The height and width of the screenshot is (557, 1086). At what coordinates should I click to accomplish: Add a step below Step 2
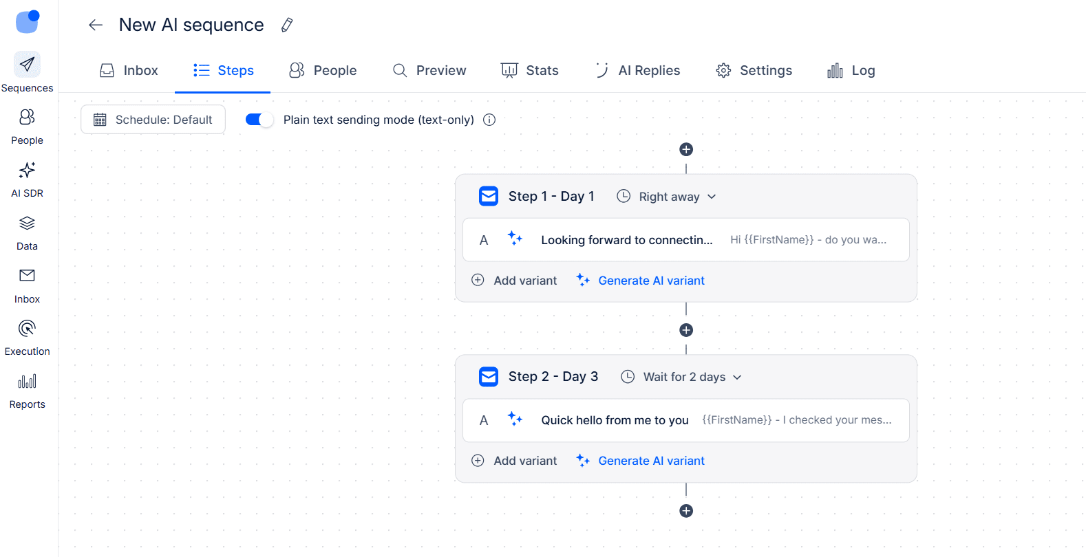(x=686, y=511)
